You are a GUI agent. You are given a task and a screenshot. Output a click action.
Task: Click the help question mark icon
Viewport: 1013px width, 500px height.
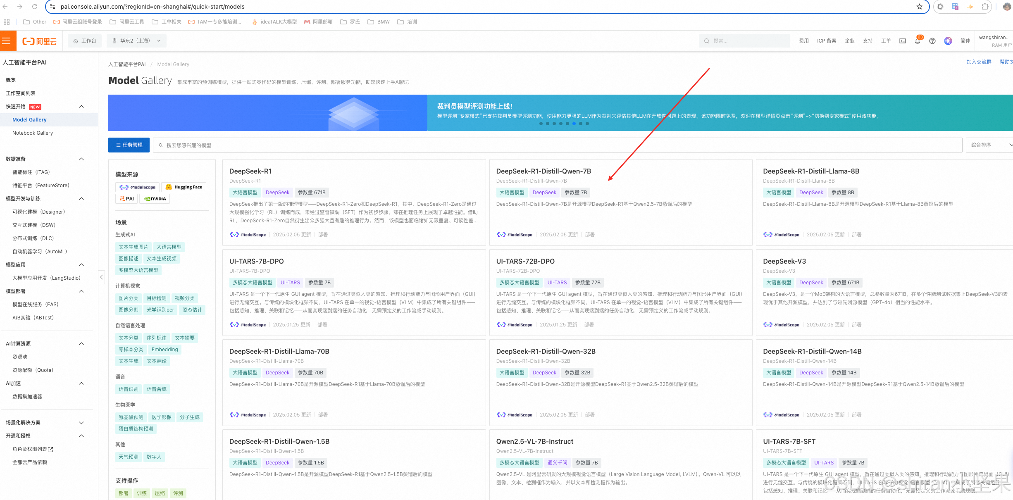click(x=932, y=41)
